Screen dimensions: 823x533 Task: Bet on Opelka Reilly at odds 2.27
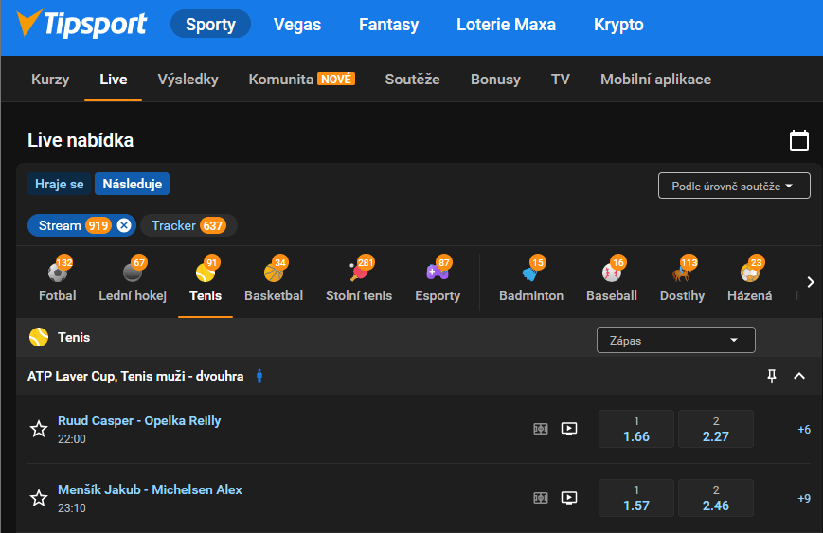coord(716,429)
